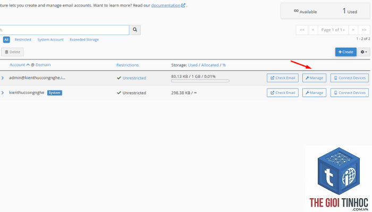Click the admin storage usage bar

[x=200, y=81]
